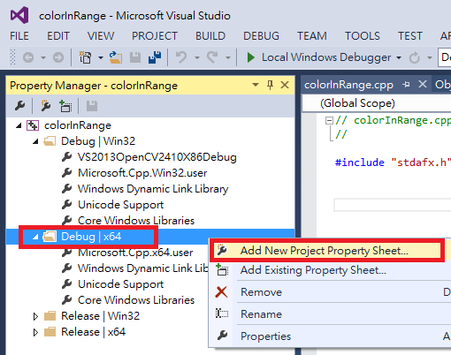Click the Undo arrow icon
Viewport: 451px width, 355px height.
coord(181,57)
